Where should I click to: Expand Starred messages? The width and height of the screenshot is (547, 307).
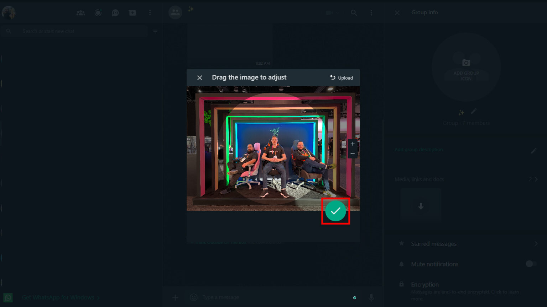(466, 244)
